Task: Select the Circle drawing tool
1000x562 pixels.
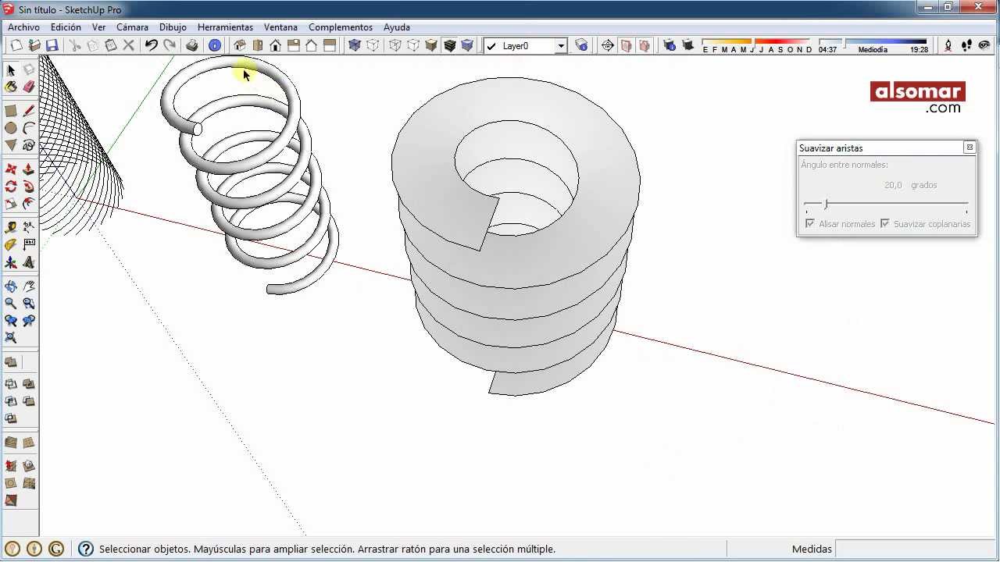Action: pyautogui.click(x=11, y=128)
